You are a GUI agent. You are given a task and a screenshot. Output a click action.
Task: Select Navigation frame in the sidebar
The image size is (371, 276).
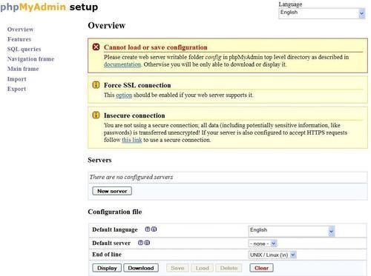(30, 59)
